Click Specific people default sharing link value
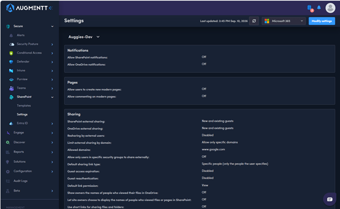Image resolution: width=340 pixels, height=209 pixels. coord(235,164)
